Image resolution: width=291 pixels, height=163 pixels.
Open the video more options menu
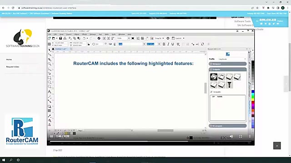250,136
